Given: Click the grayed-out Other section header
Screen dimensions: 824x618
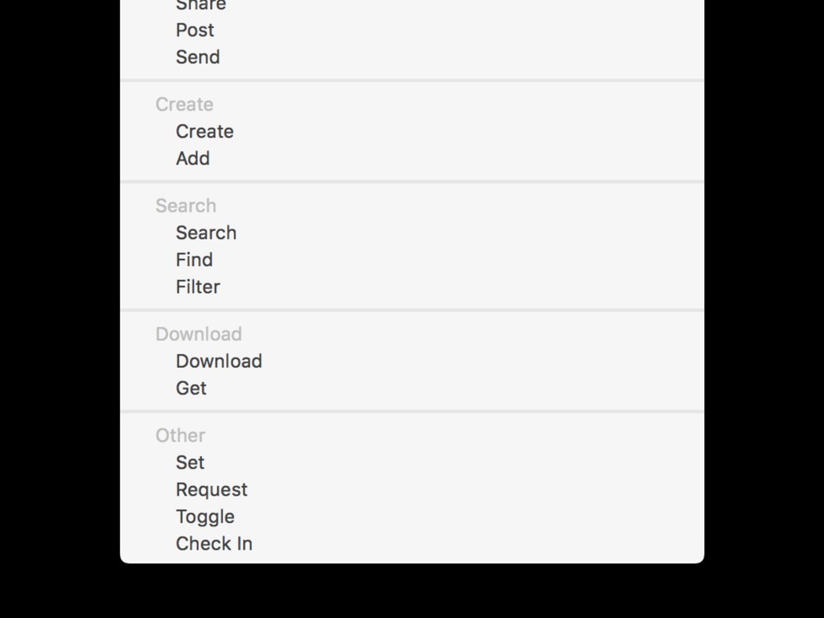Looking at the screenshot, I should pyautogui.click(x=180, y=435).
